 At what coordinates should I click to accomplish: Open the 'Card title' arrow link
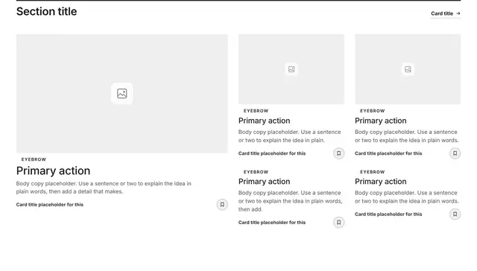pyautogui.click(x=446, y=13)
